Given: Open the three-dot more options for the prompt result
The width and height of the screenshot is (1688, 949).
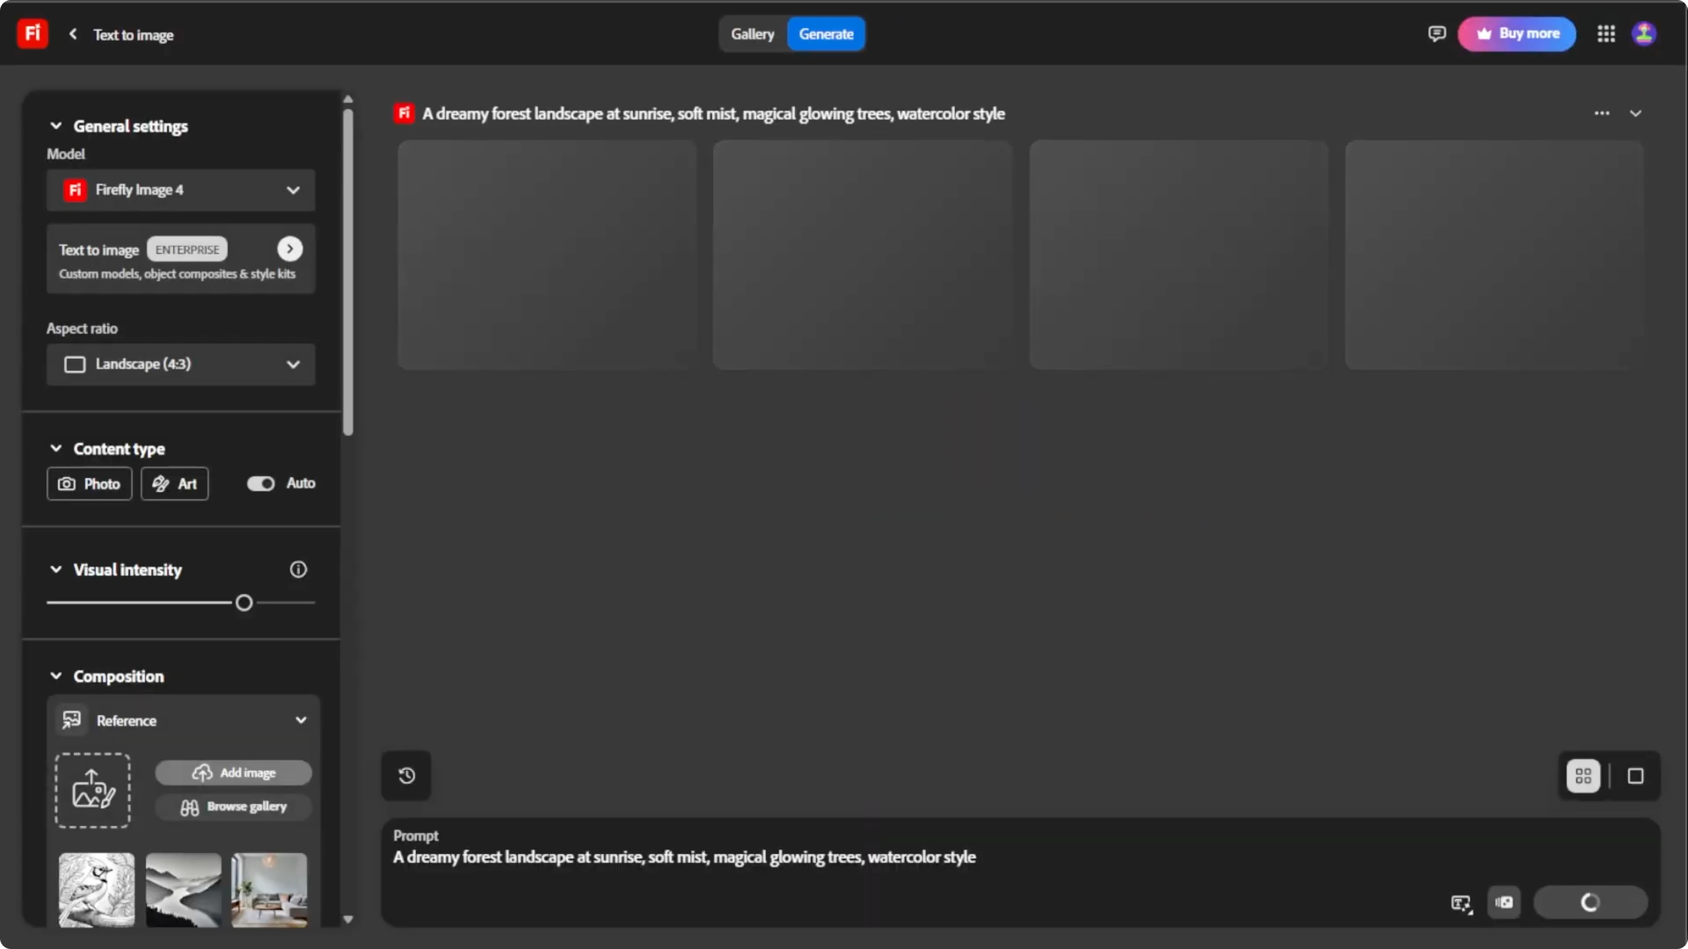Looking at the screenshot, I should [1601, 113].
